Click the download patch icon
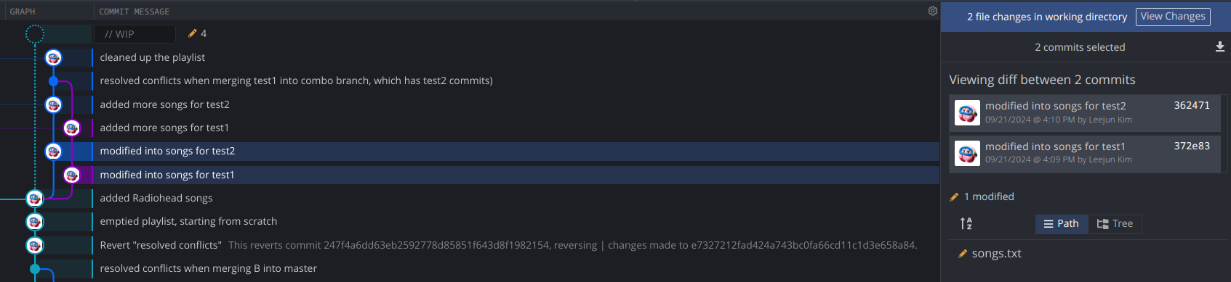The image size is (1231, 282). [x=1220, y=47]
